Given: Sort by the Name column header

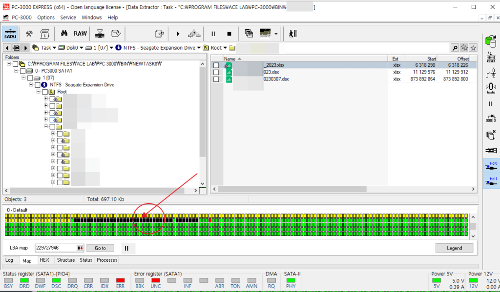Looking at the screenshot, I should [305, 59].
